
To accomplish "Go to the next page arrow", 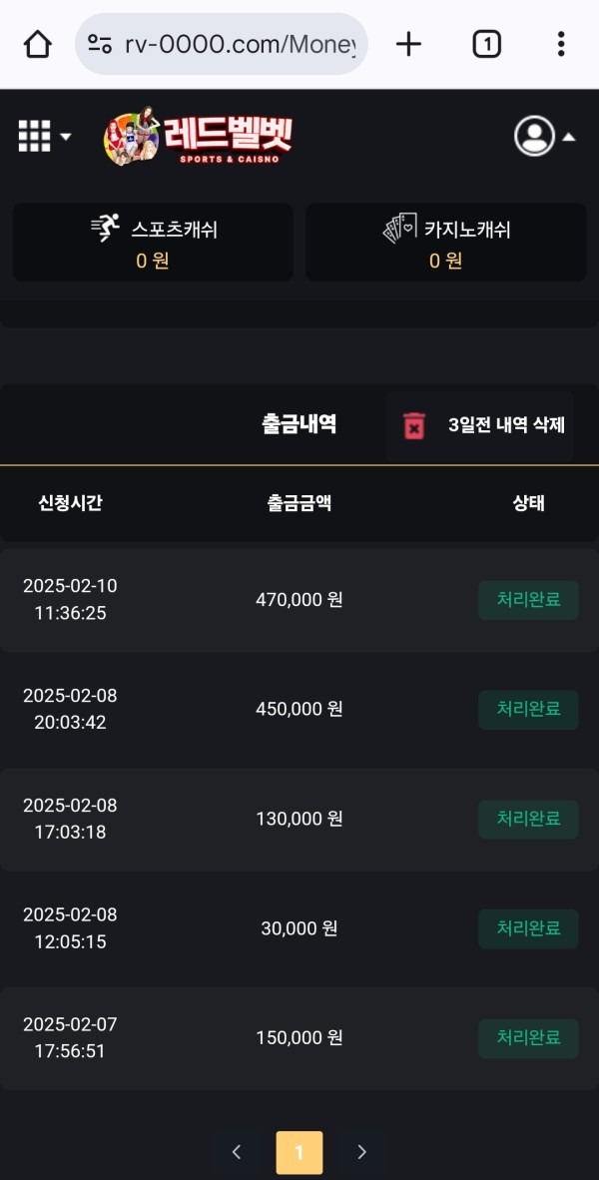I will click(x=361, y=1152).
